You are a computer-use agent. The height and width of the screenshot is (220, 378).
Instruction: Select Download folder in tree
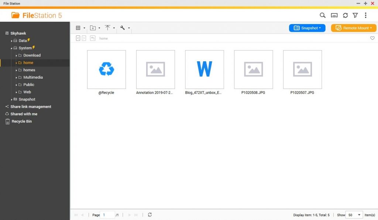(32, 55)
